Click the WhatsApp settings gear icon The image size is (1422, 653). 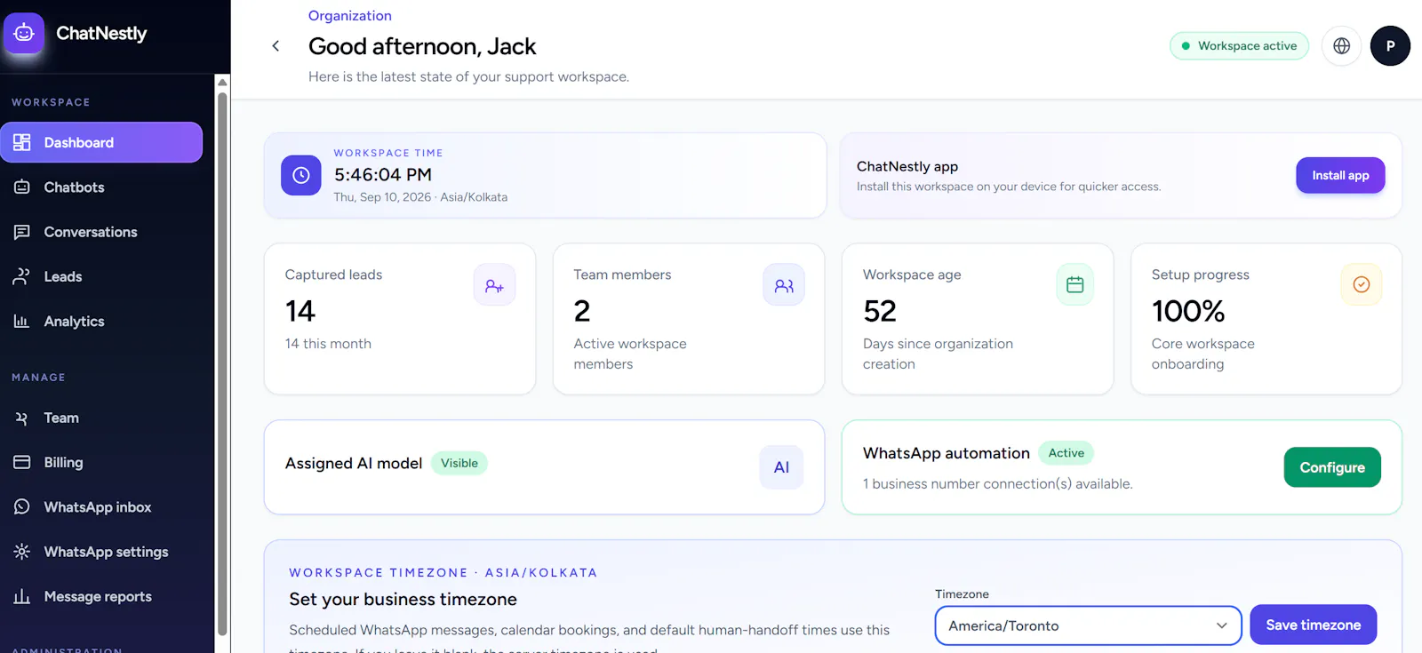22,552
